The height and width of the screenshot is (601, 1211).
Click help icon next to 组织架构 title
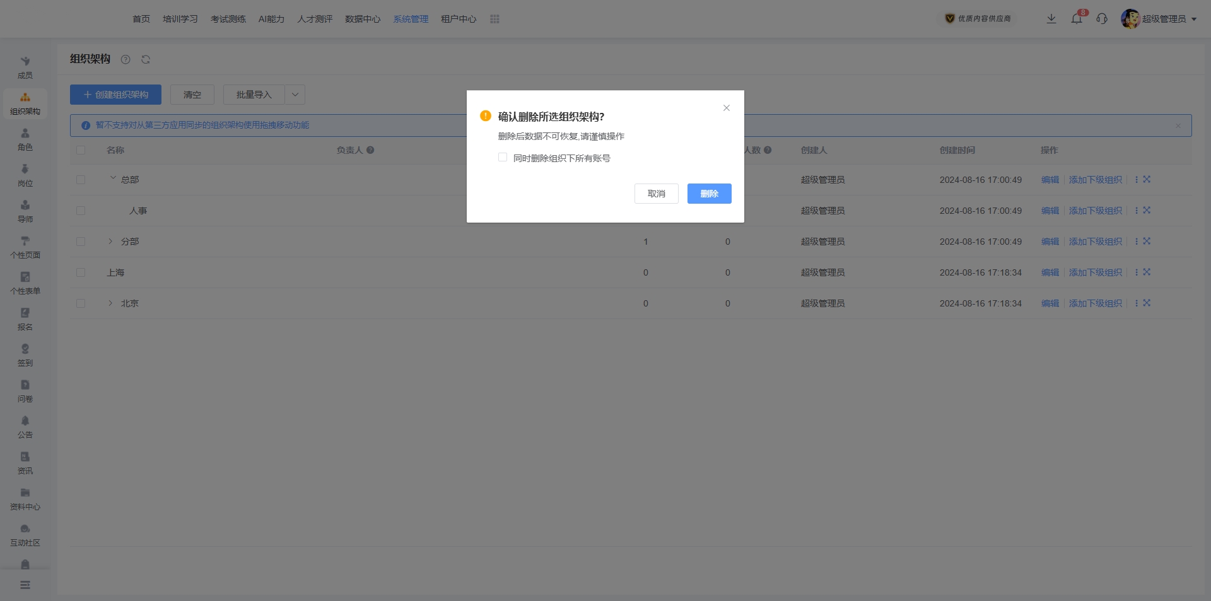126,59
